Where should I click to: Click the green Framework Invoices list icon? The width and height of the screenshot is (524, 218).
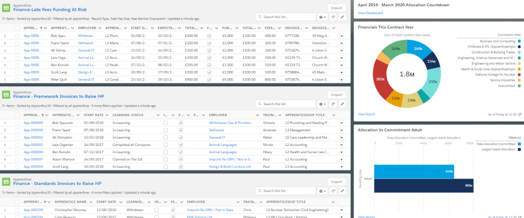6,94
